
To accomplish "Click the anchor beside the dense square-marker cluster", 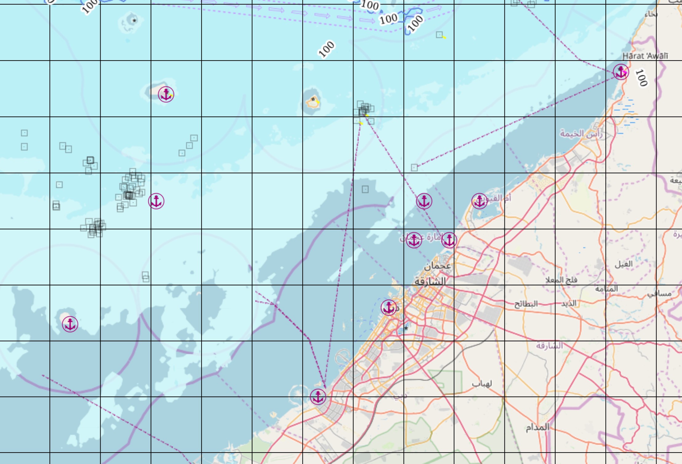I will [x=156, y=201].
